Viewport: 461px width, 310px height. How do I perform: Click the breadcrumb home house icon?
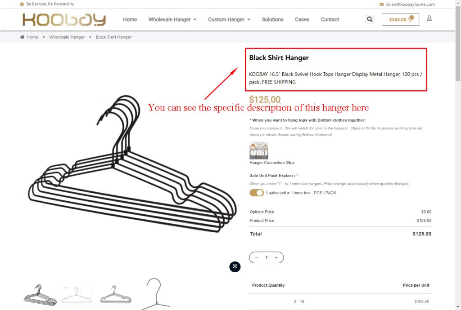click(x=22, y=37)
